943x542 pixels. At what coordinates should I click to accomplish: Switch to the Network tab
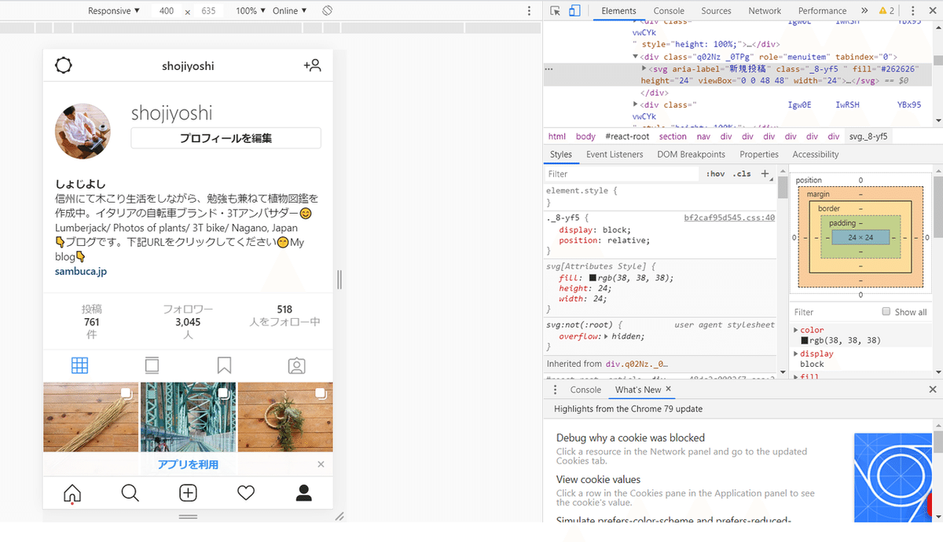[765, 11]
